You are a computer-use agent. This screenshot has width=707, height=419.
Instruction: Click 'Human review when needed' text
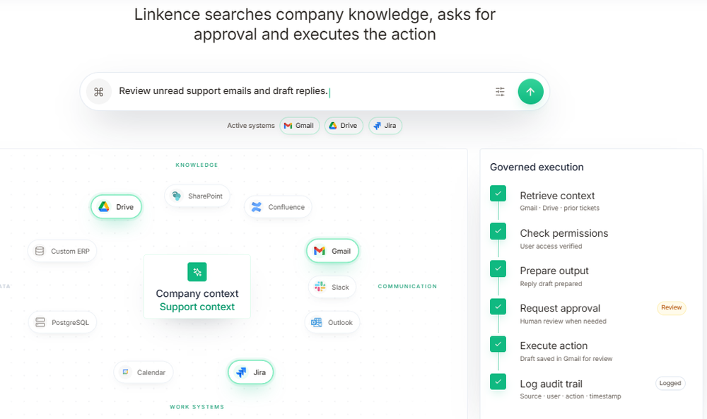[563, 321]
